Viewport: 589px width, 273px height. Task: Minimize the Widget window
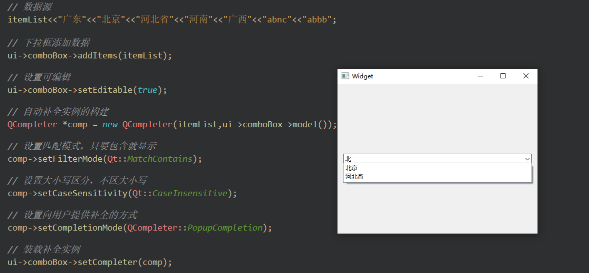point(480,76)
